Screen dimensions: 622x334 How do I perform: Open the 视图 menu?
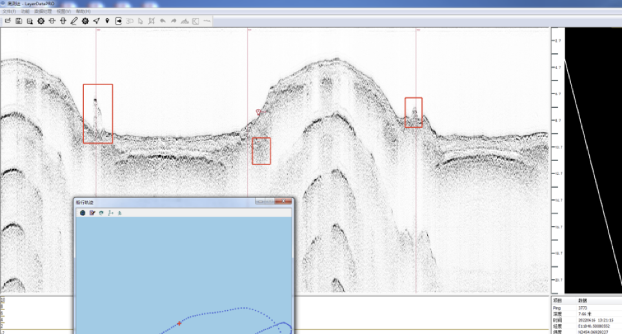point(64,12)
